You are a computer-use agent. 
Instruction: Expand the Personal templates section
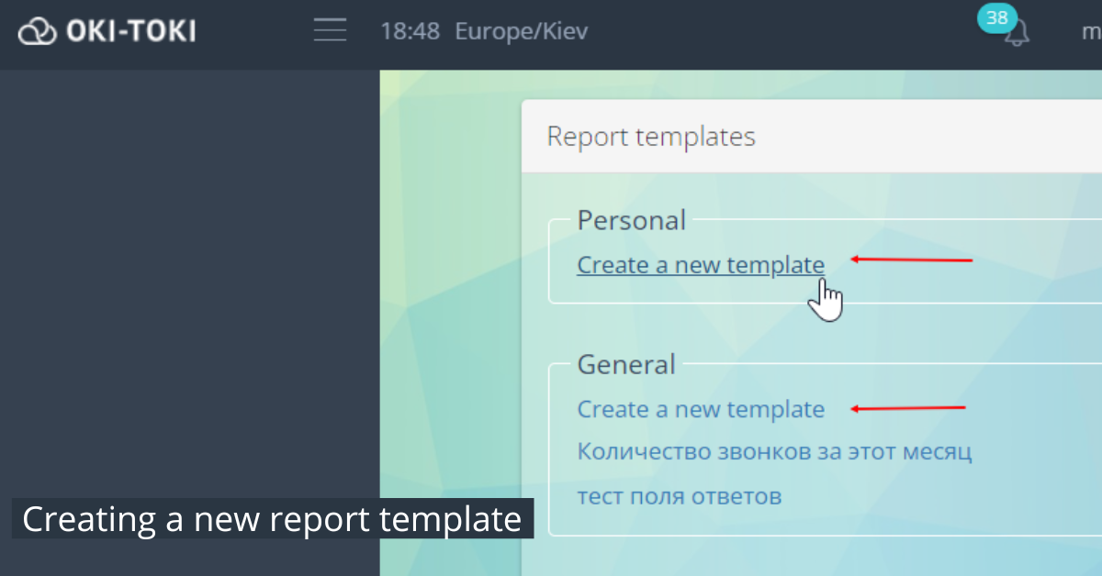tap(631, 220)
